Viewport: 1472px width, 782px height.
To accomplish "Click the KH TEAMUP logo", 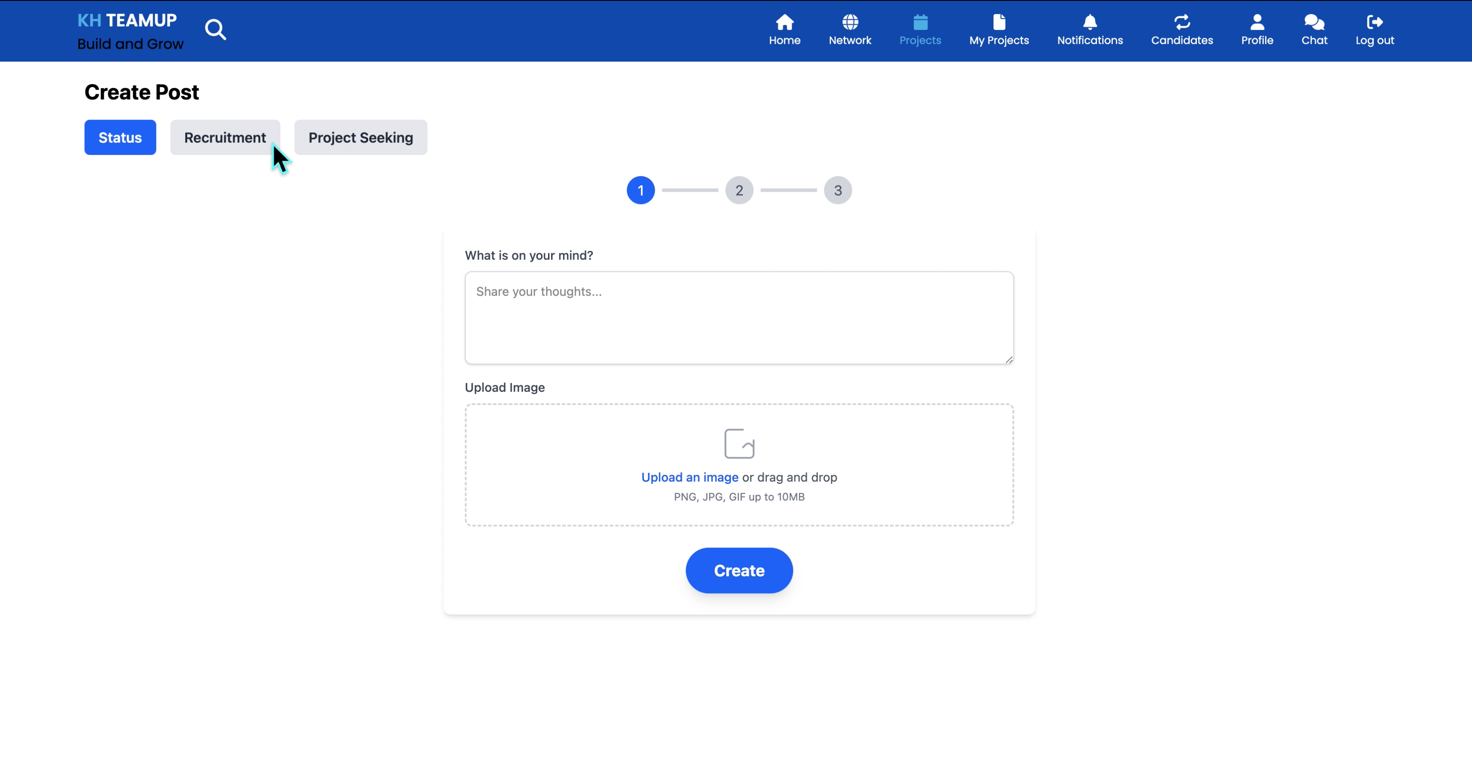I will 127,21.
